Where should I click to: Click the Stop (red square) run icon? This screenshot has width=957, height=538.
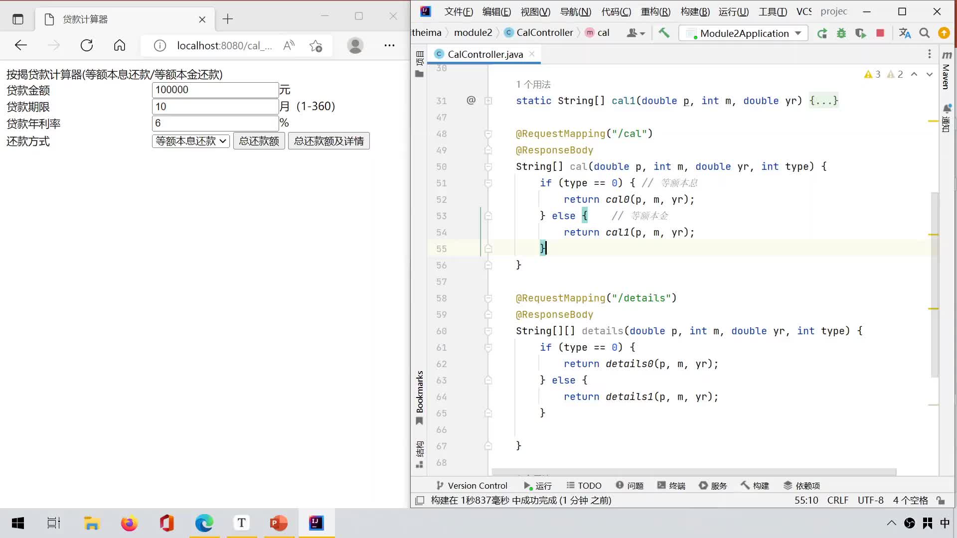coord(882,33)
